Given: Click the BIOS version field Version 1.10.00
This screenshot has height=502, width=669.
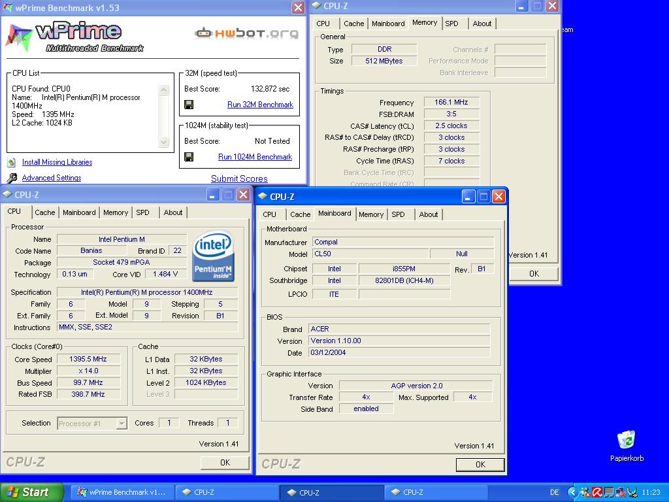Looking at the screenshot, I should click(399, 341).
